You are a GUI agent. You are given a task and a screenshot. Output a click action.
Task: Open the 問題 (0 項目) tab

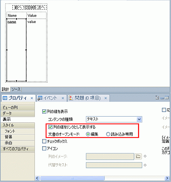88,98
